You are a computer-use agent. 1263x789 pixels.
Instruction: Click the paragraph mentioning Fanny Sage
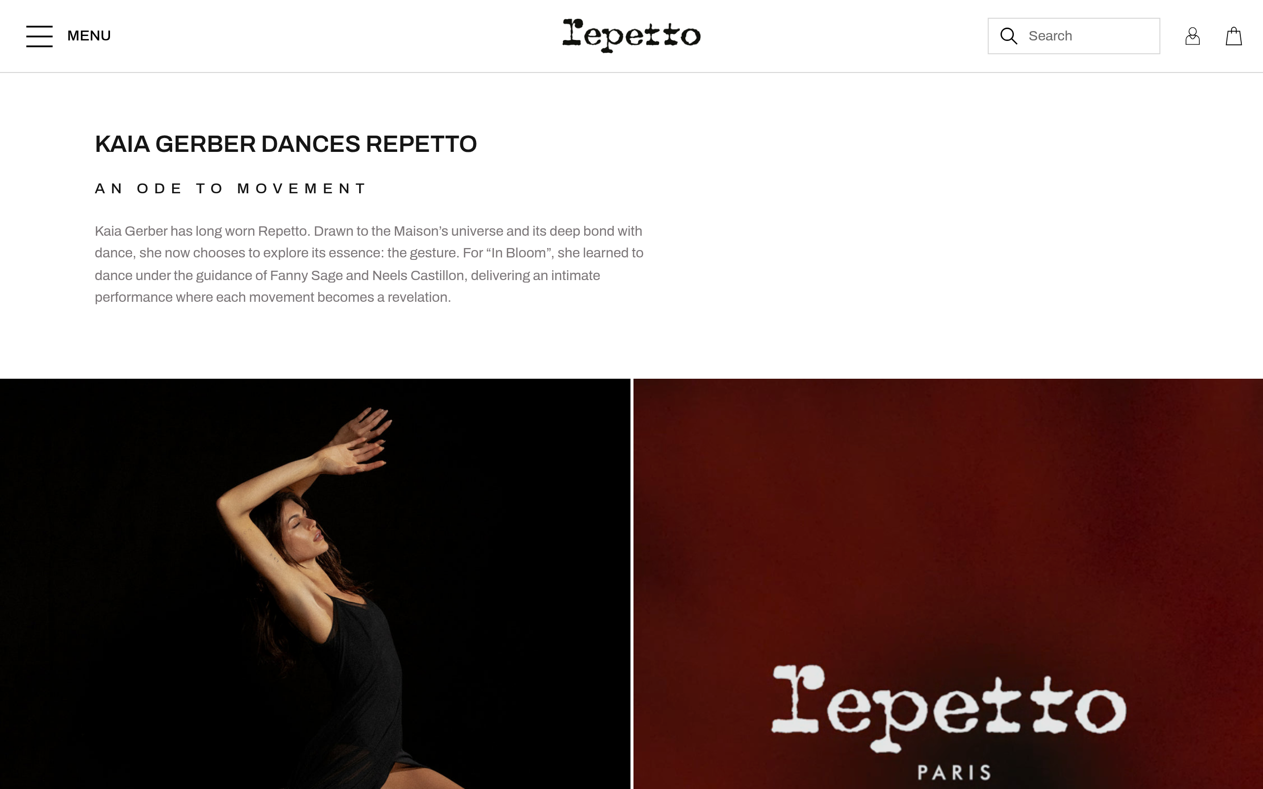click(369, 264)
